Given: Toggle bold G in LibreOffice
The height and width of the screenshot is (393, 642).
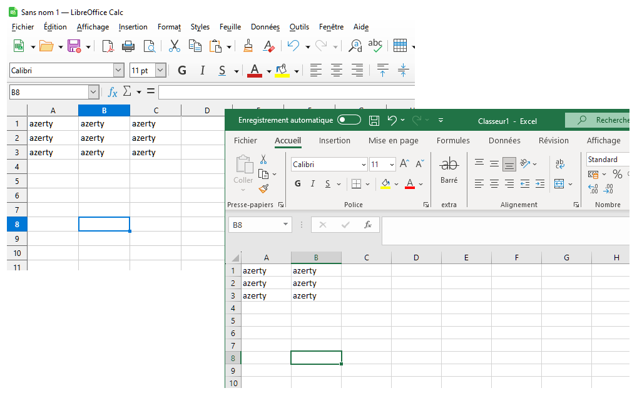Looking at the screenshot, I should (182, 71).
